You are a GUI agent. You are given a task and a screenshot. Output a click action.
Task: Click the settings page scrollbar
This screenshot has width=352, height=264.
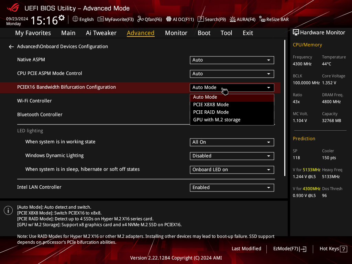[285, 108]
